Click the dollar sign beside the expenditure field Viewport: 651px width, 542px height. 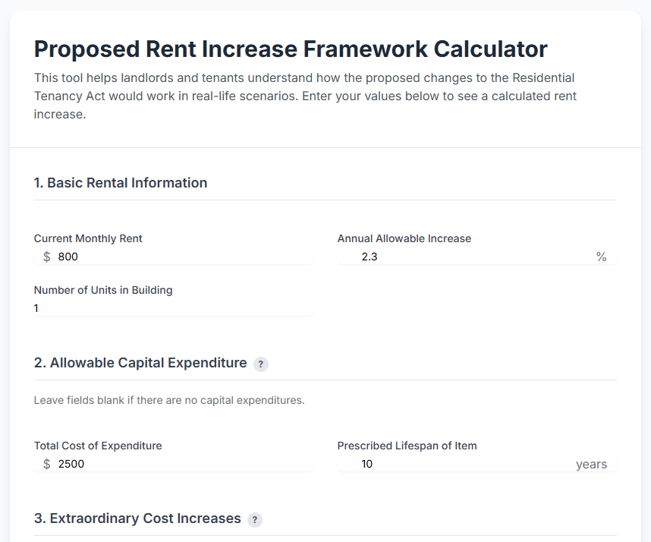46,464
